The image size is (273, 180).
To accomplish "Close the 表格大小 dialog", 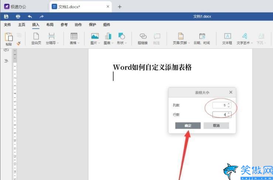I will point(231,92).
